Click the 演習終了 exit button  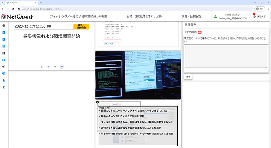[x=259, y=17]
